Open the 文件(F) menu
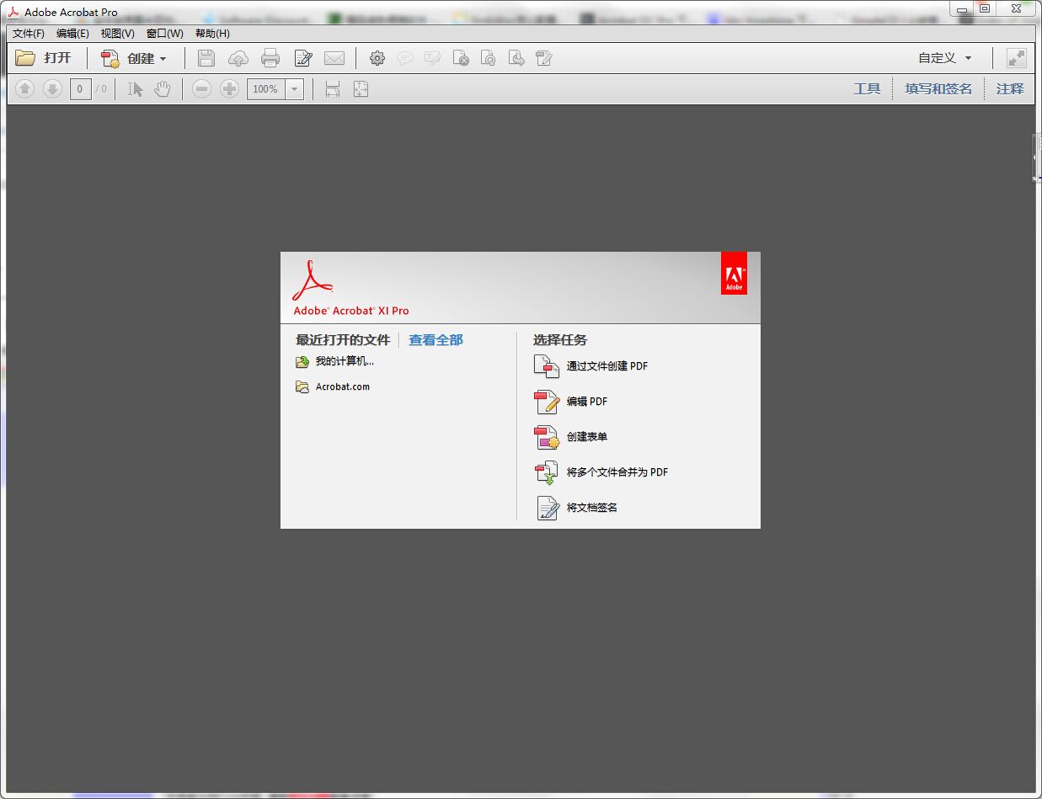Image resolution: width=1042 pixels, height=799 pixels. pos(28,34)
